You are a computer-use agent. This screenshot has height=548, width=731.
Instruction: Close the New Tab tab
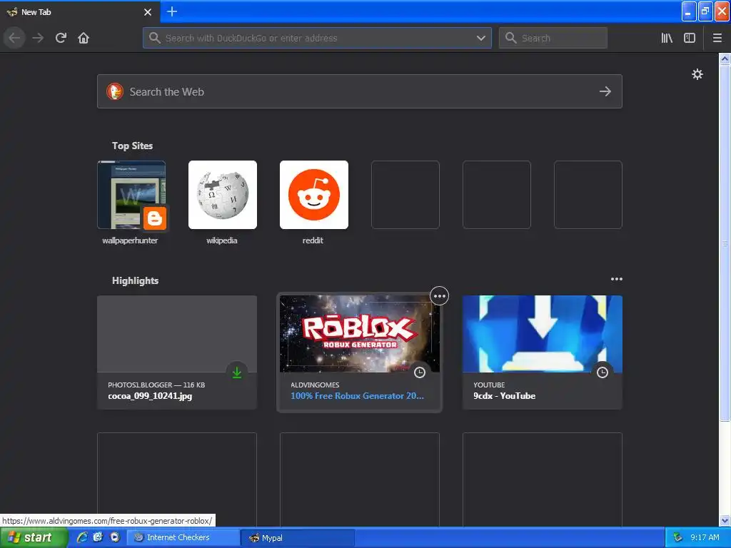point(148,12)
